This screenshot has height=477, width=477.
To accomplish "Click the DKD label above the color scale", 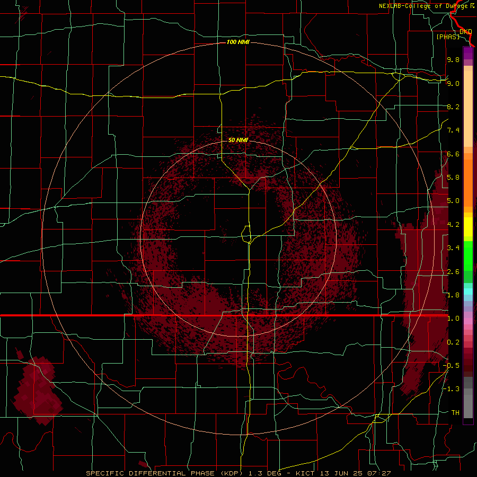I will click(466, 32).
